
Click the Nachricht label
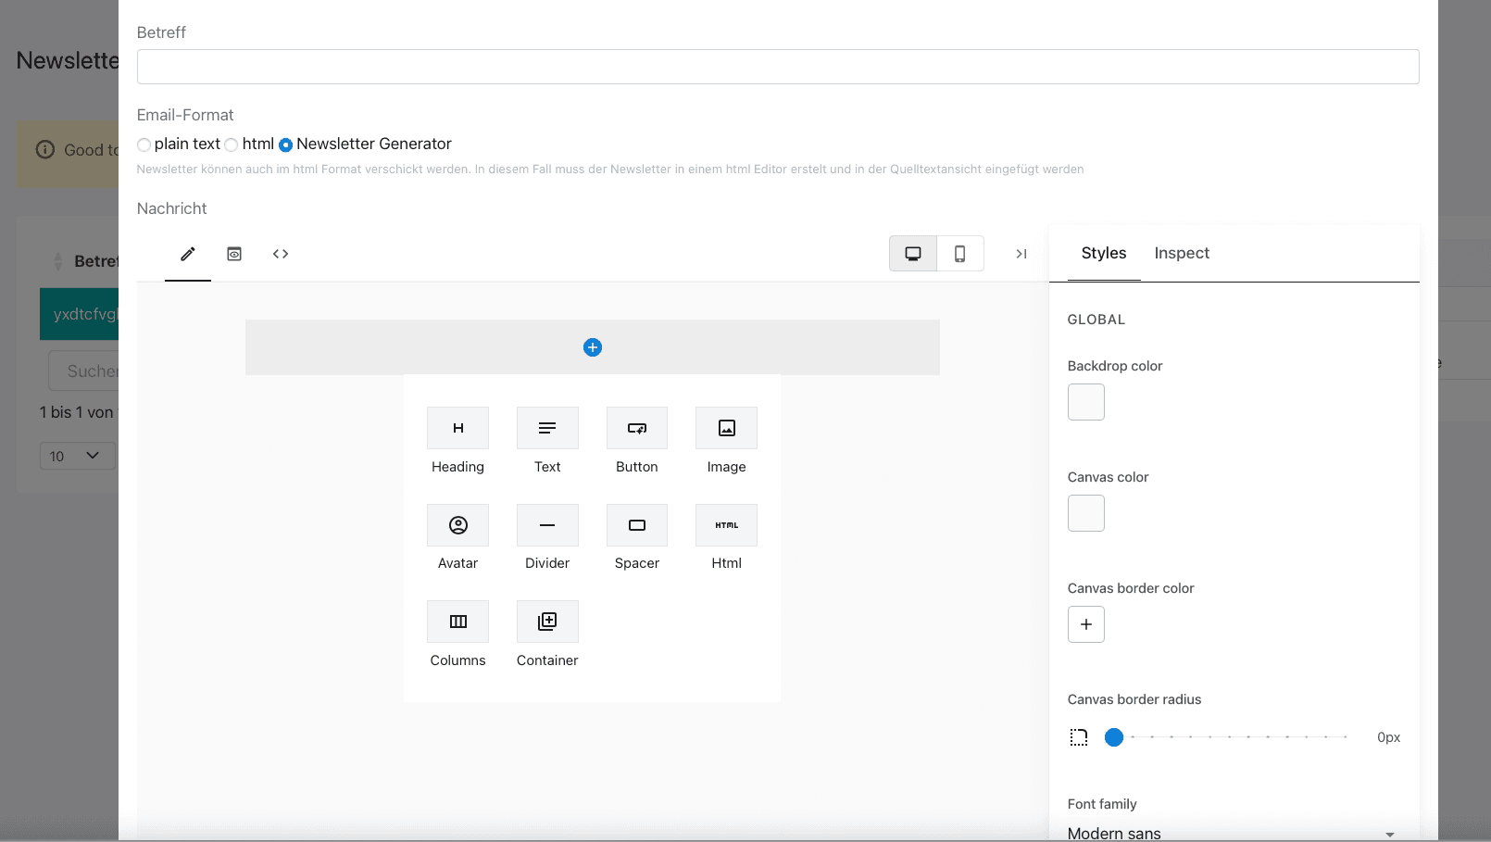click(x=172, y=208)
